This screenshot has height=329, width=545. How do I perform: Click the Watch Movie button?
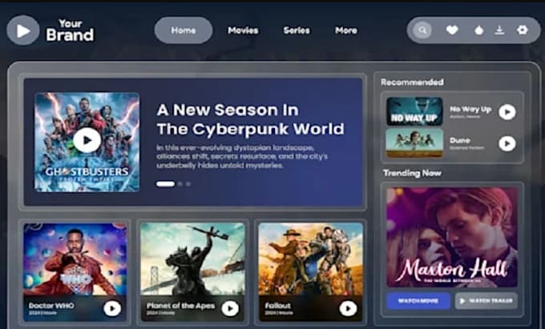(418, 300)
